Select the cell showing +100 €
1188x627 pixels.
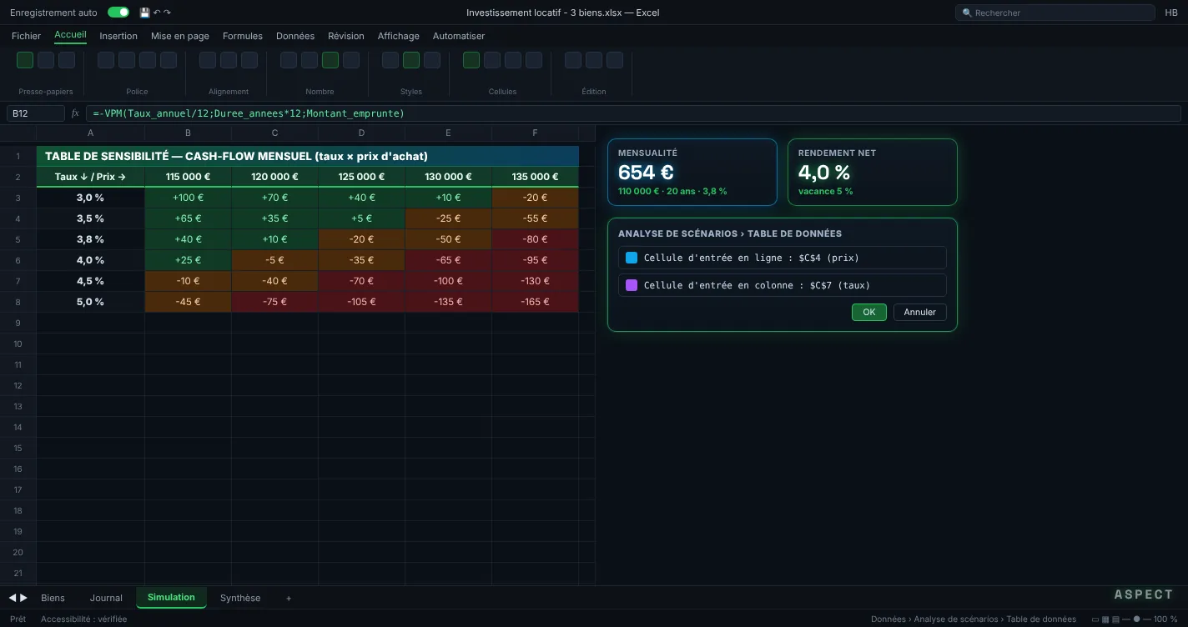coord(189,198)
